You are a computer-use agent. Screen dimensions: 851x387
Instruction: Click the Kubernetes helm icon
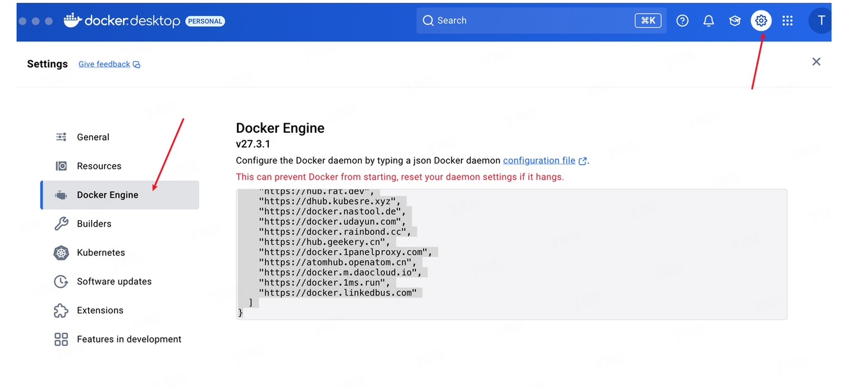click(x=61, y=252)
